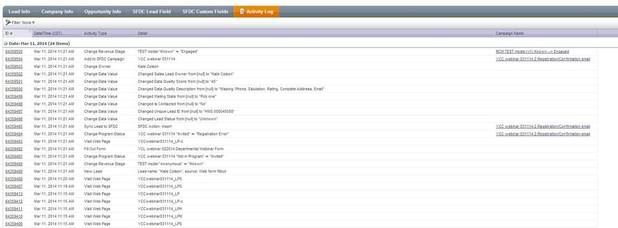The image size is (618, 228).
Task: Open activity ID 64359487
Action: [x=14, y=186]
